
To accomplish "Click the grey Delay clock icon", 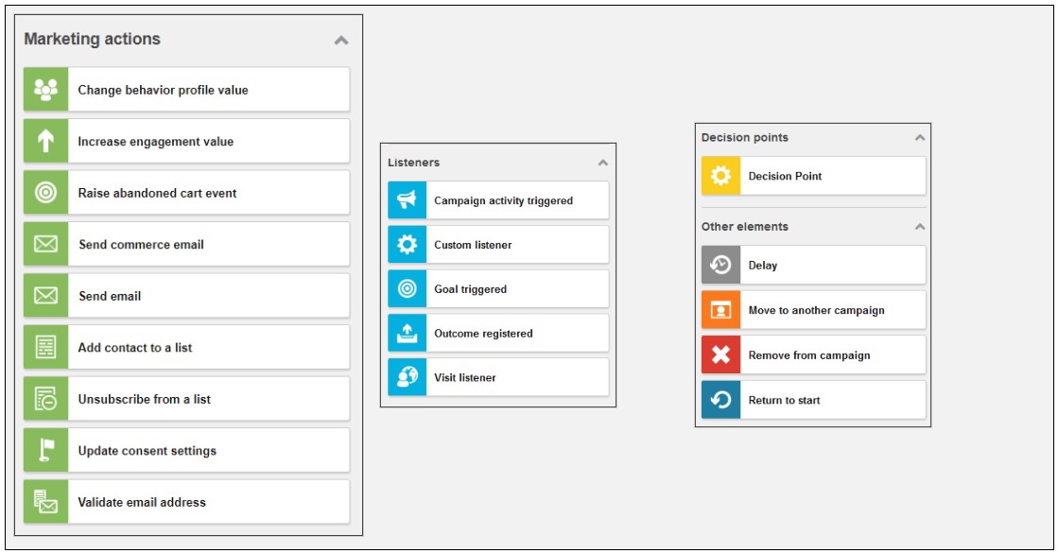I will 720,265.
